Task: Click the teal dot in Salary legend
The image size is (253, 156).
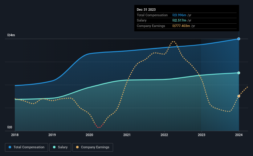Action: [54, 147]
